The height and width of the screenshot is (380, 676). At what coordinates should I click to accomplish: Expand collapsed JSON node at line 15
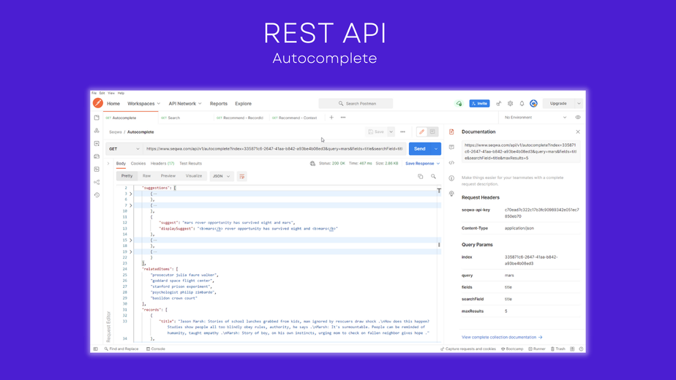click(131, 240)
